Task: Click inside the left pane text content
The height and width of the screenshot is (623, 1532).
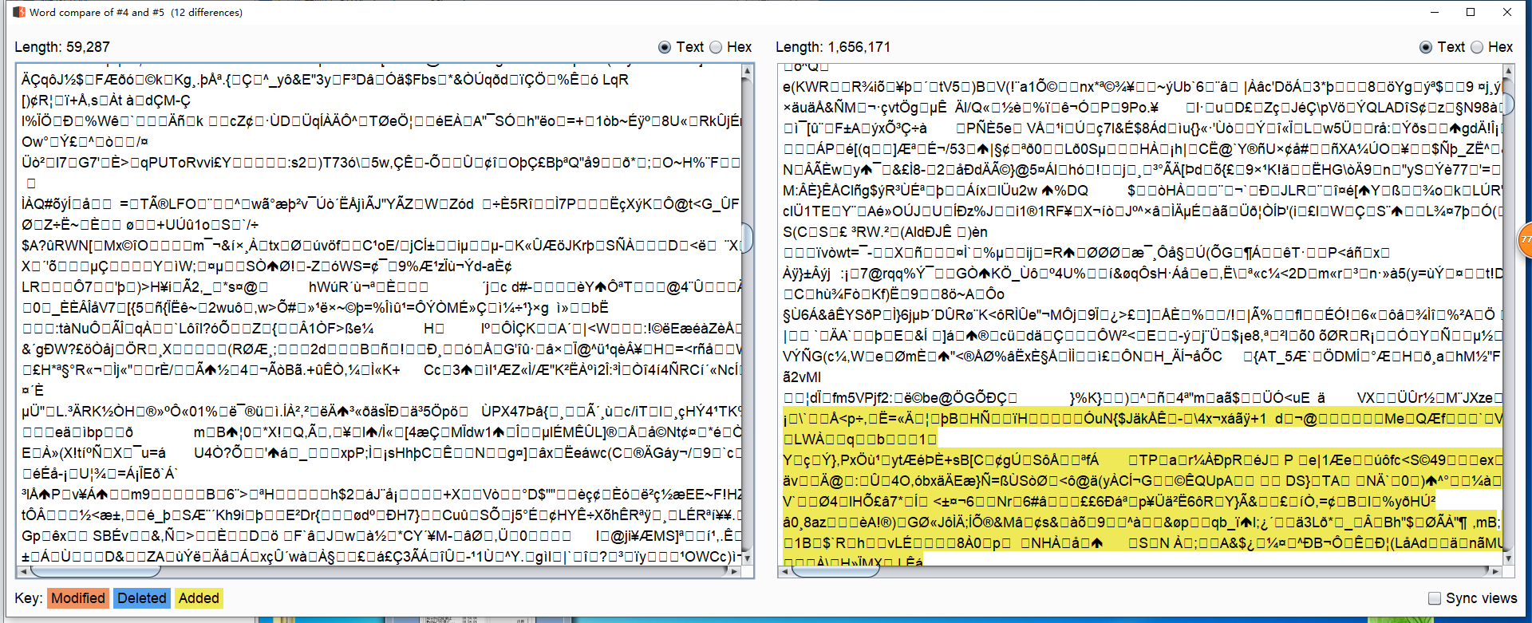Action: [379, 315]
